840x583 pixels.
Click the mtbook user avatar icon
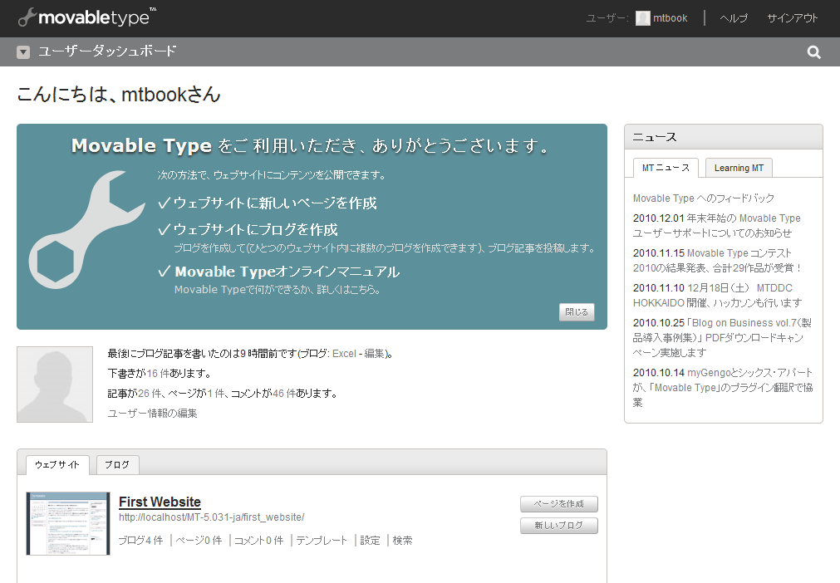(x=642, y=18)
